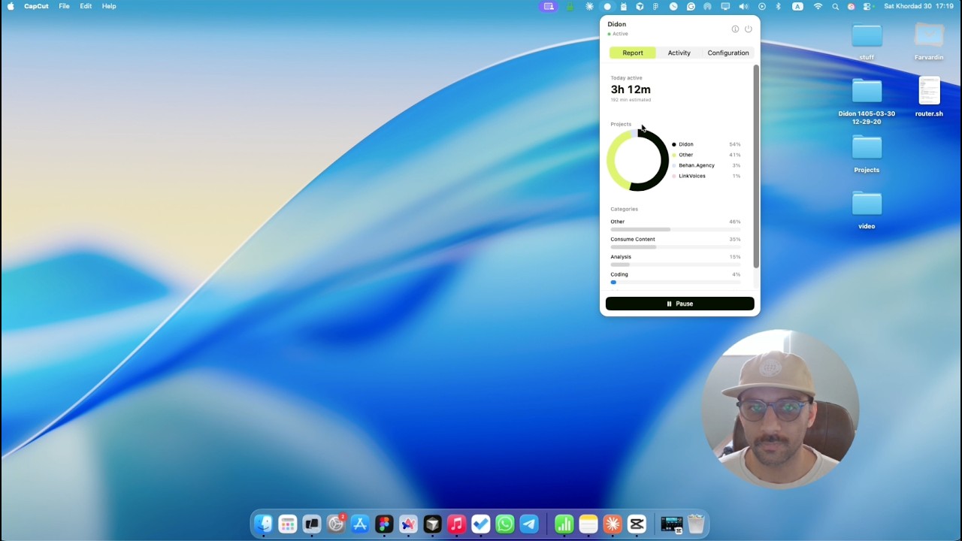Select the Projects folder on desktop
The width and height of the screenshot is (962, 541).
coord(867,154)
